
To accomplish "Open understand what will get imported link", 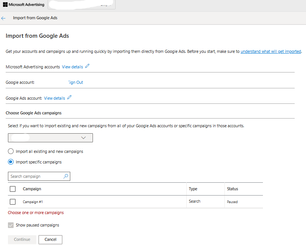I will coord(270,51).
